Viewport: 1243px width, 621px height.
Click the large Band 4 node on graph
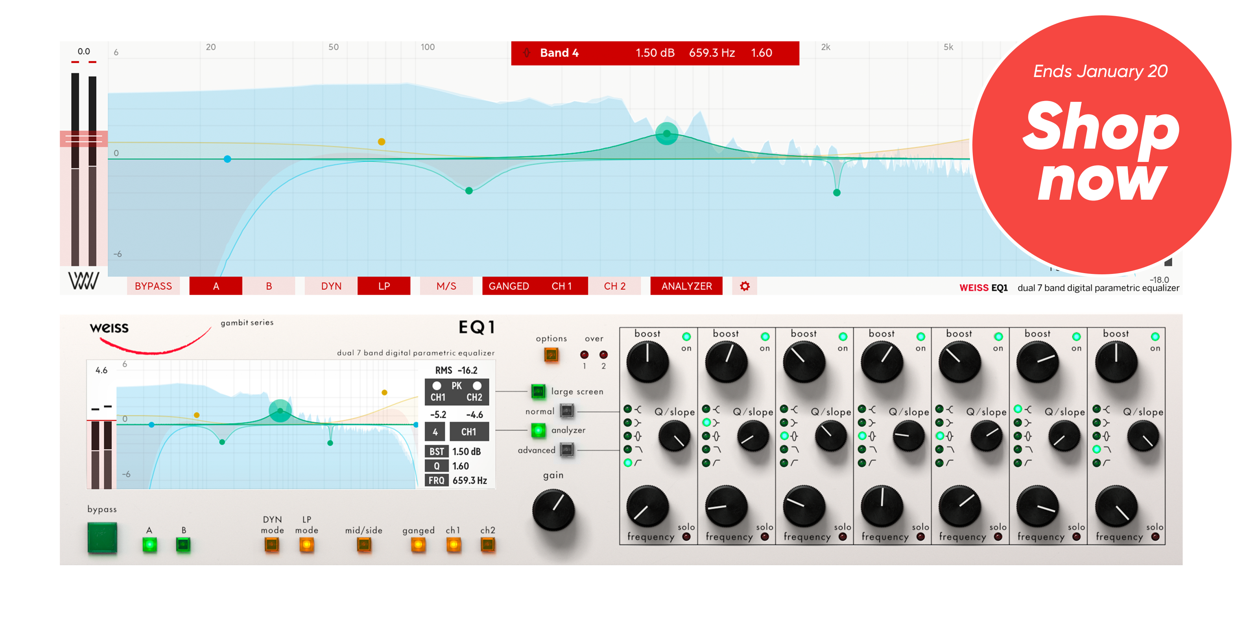666,134
